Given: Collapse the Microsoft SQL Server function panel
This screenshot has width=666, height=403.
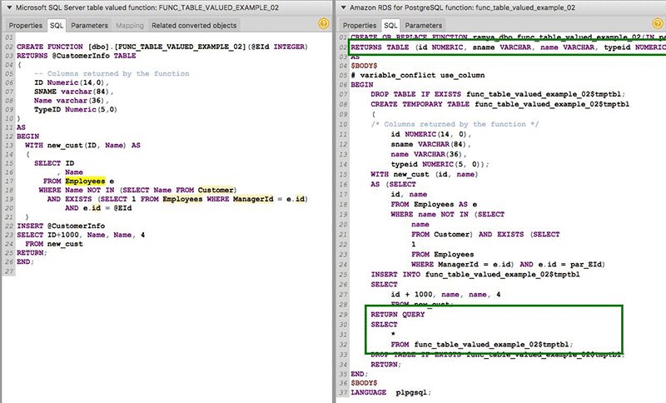Looking at the screenshot, I should tap(8, 7).
